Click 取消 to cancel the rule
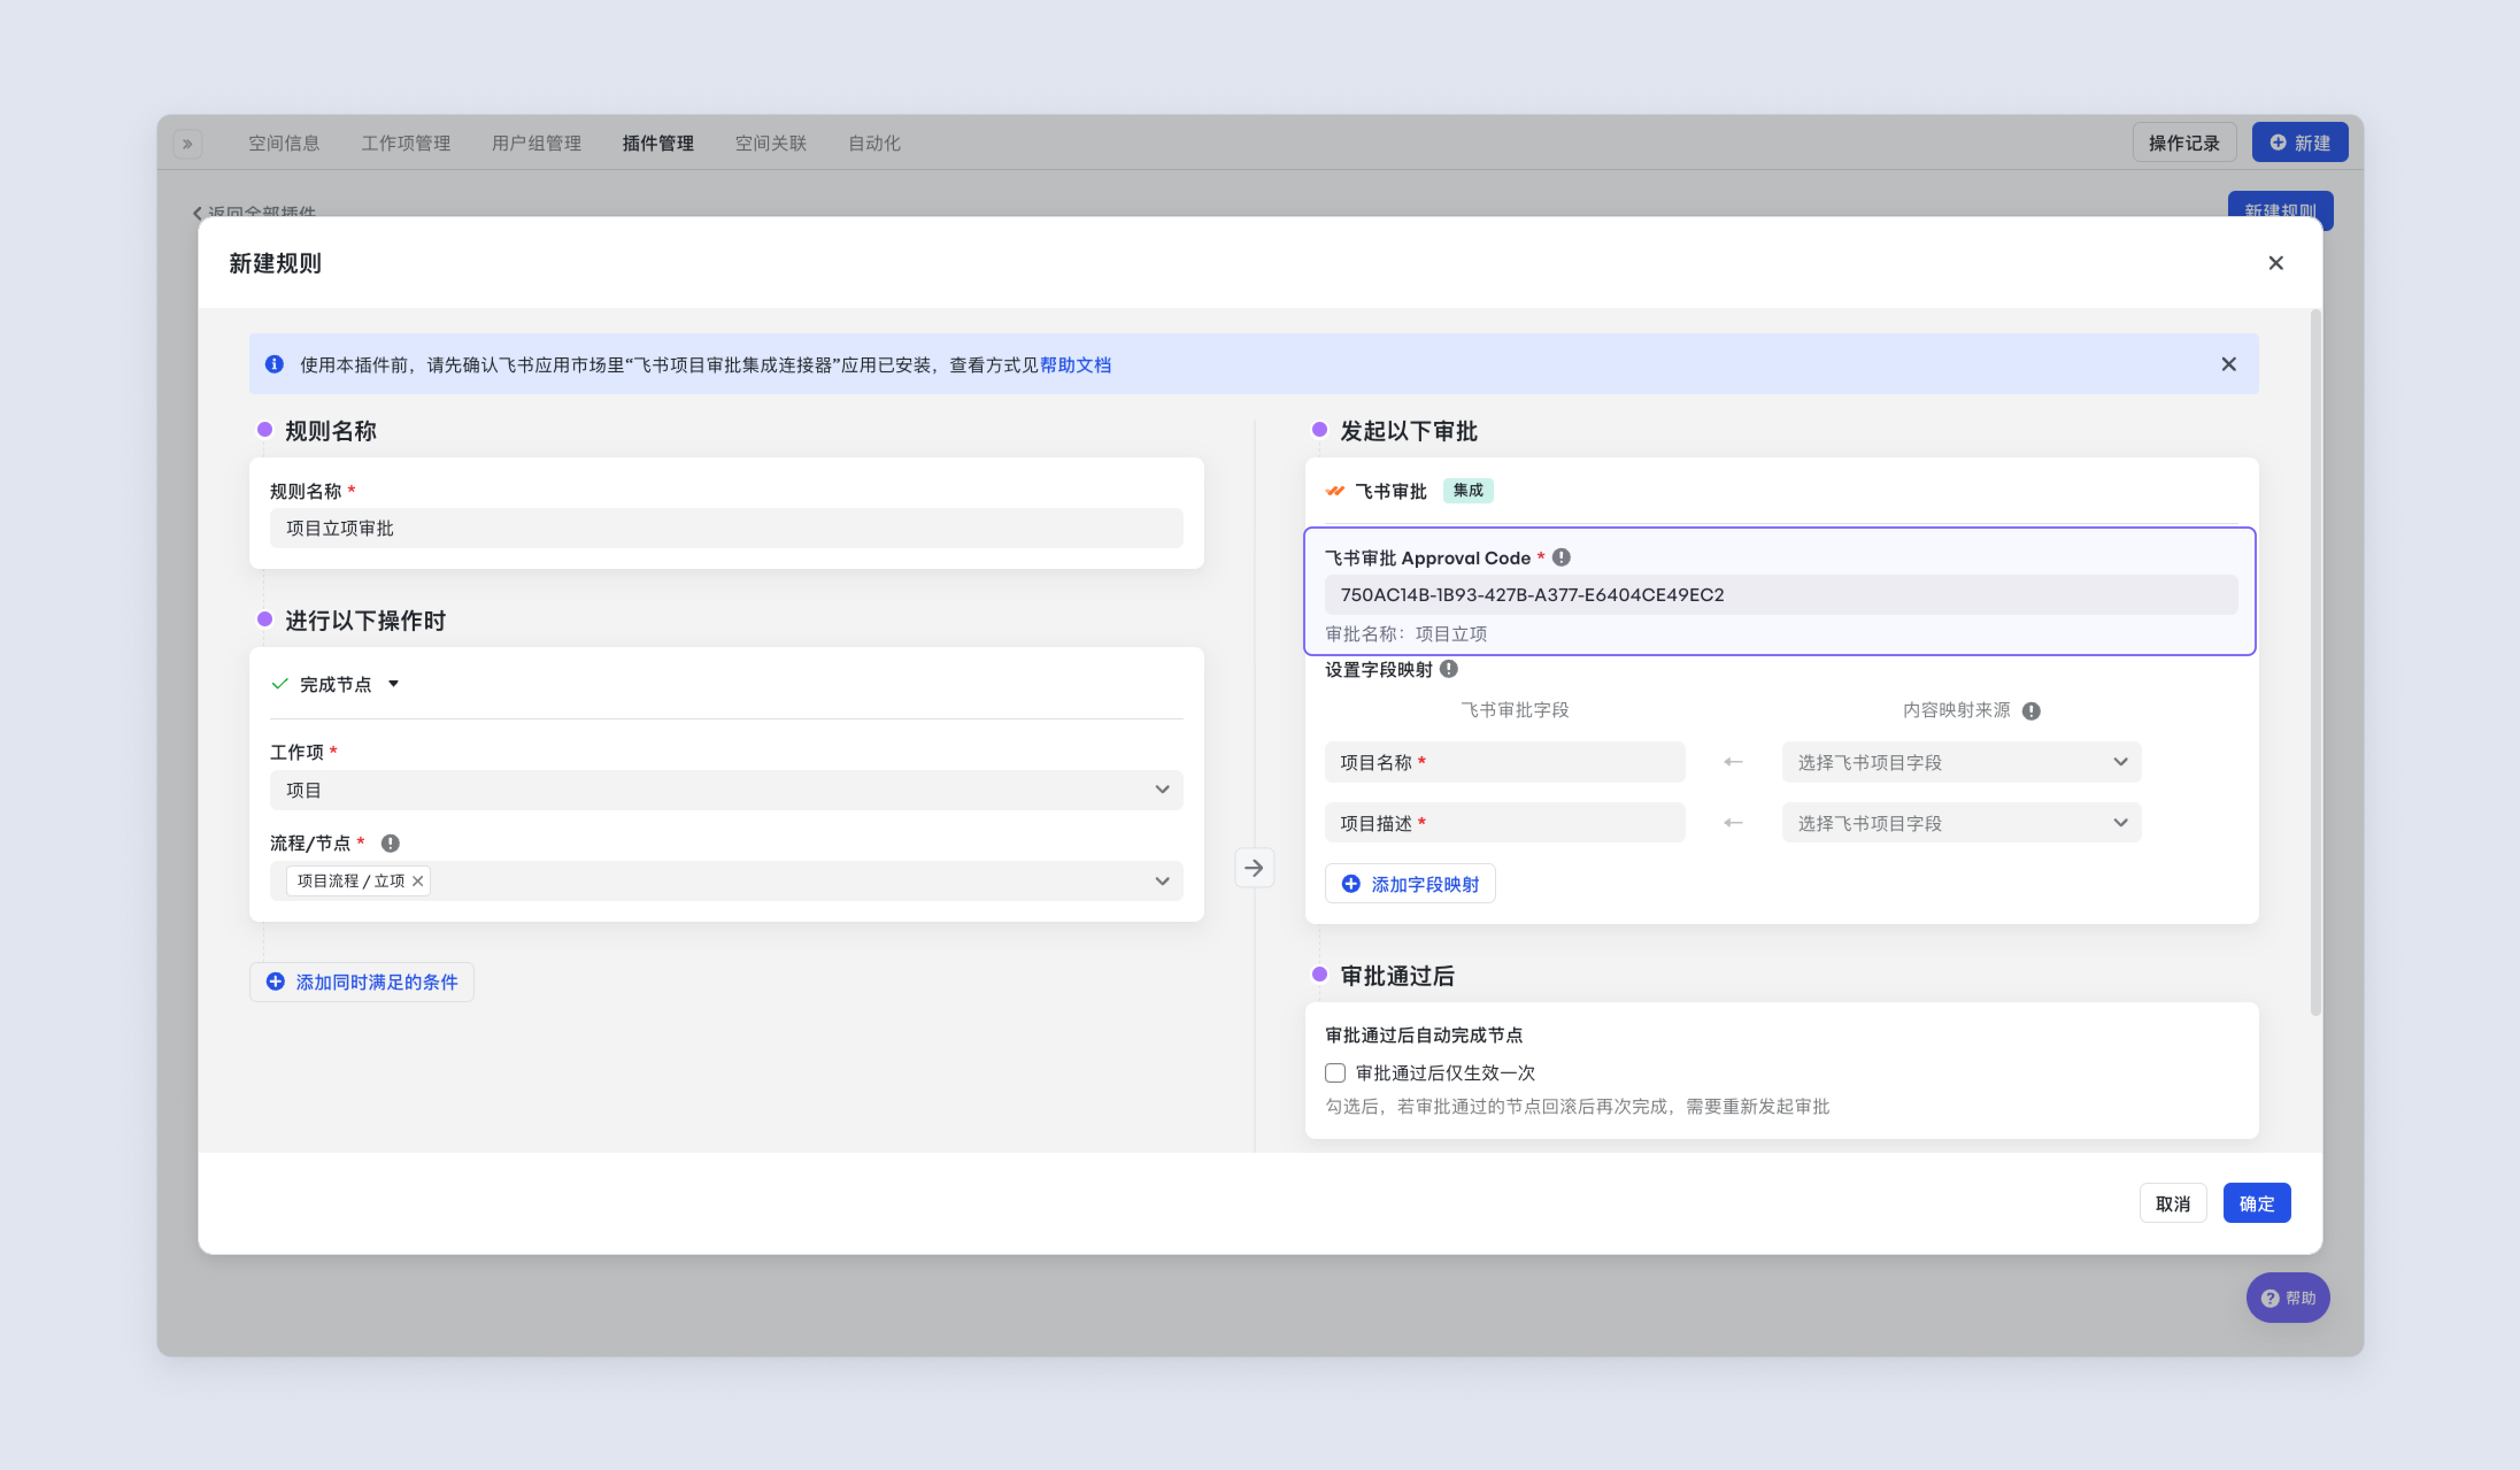The width and height of the screenshot is (2520, 1470). coord(2172,1203)
